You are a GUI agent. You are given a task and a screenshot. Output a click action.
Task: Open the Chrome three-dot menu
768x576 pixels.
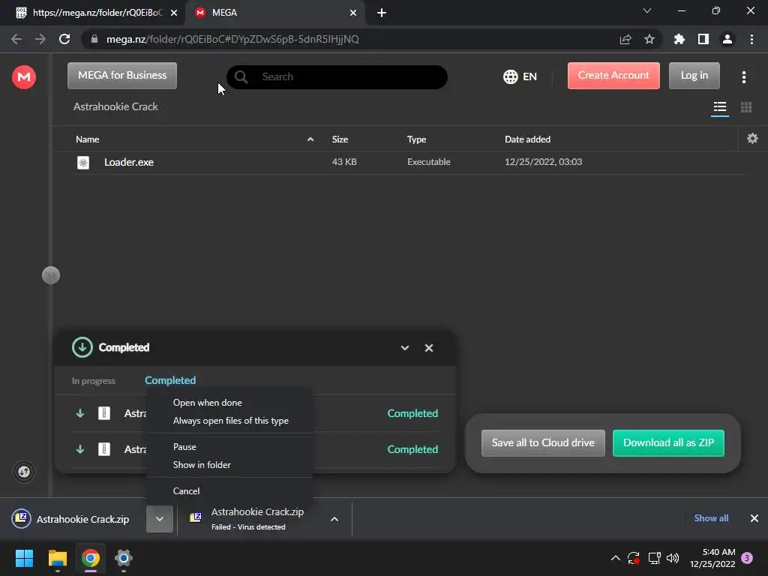[751, 39]
